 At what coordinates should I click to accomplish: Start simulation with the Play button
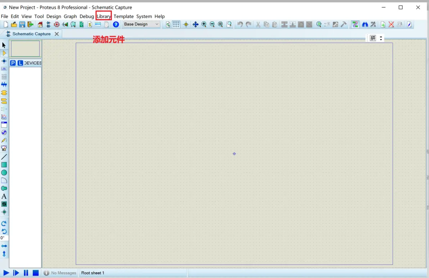coord(6,273)
